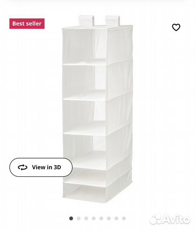
Task: Show the seventh image via pagination dot
Action: 116,218
